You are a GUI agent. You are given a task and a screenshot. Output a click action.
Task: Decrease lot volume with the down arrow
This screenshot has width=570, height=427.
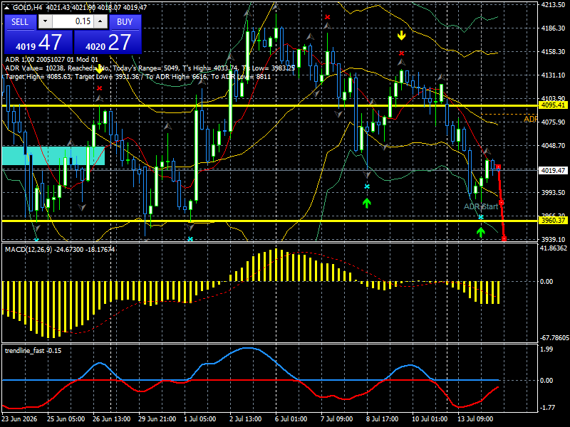pos(45,21)
